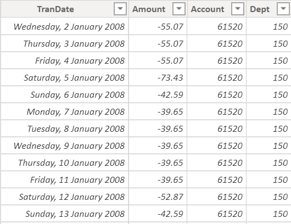Select Dept cell for Tuesday, 8 January
291x224 pixels.
268,128
